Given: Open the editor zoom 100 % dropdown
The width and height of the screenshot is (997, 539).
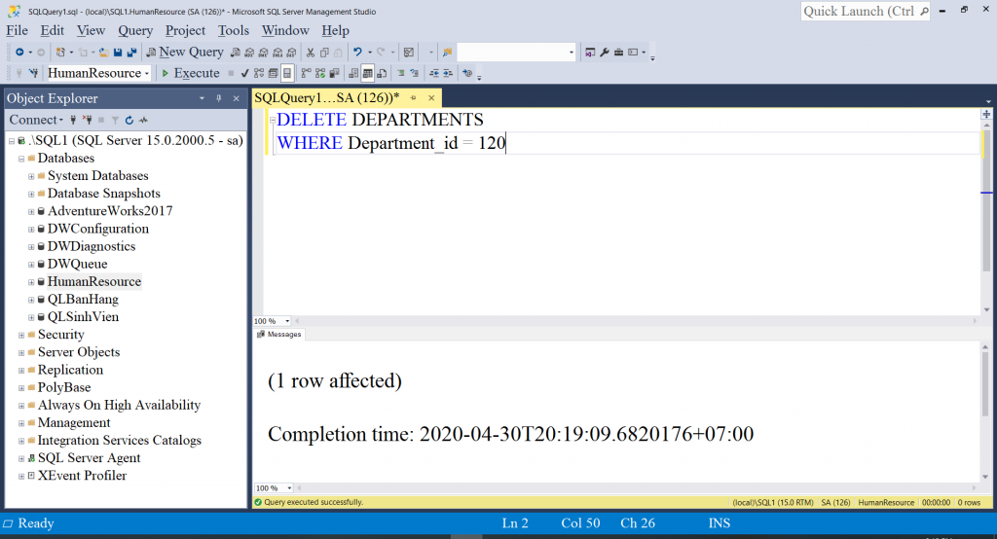Looking at the screenshot, I should tap(287, 321).
